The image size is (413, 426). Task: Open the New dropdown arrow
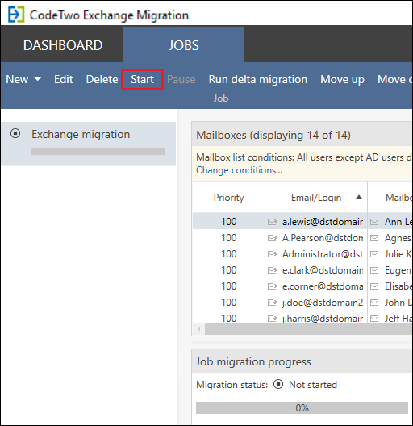coord(38,79)
